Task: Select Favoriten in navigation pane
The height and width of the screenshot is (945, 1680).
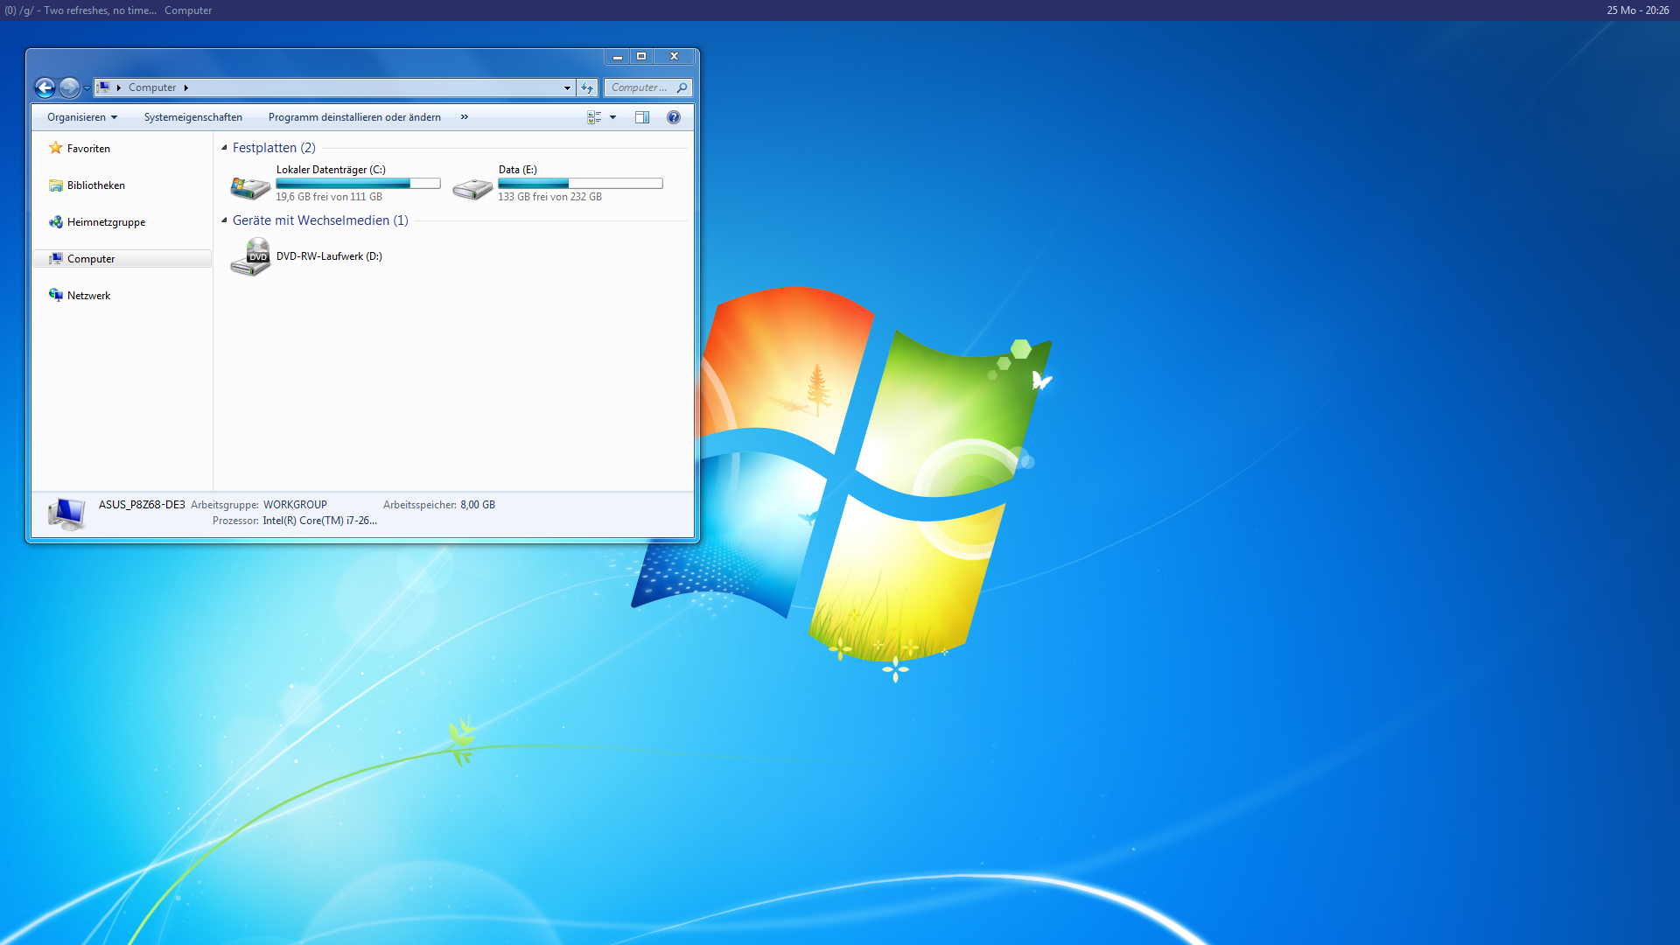Action: click(88, 149)
